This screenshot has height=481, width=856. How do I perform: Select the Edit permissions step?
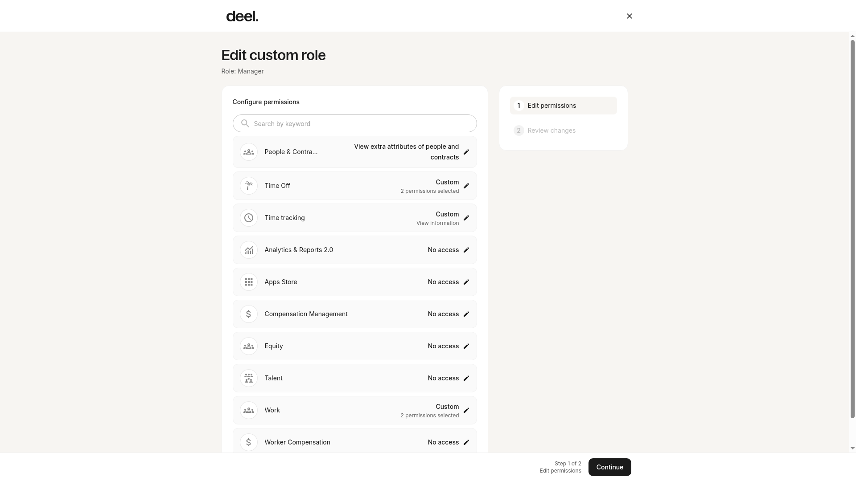click(x=564, y=106)
